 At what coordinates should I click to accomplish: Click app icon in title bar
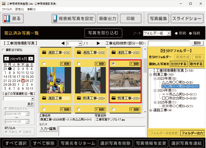(3, 3)
